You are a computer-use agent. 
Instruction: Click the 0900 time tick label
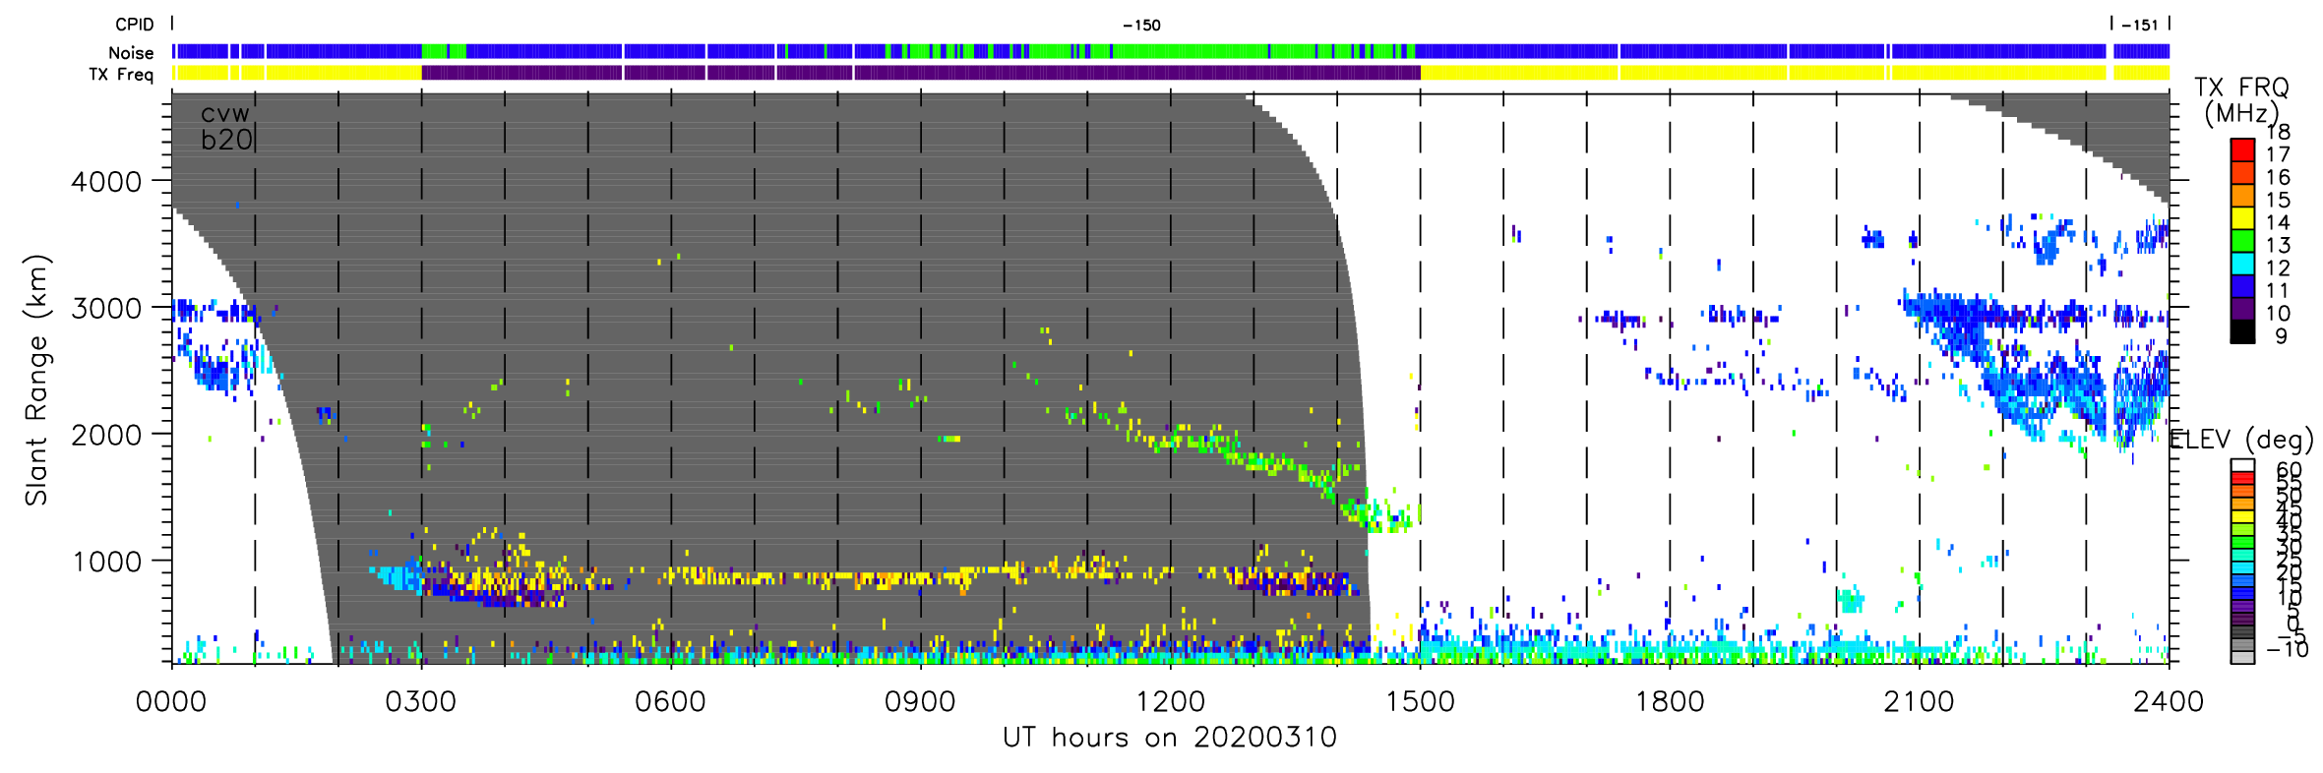pos(920,702)
